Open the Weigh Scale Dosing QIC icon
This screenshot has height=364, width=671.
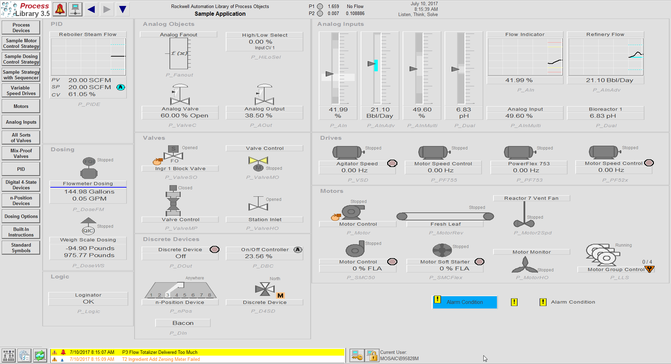[x=88, y=231]
